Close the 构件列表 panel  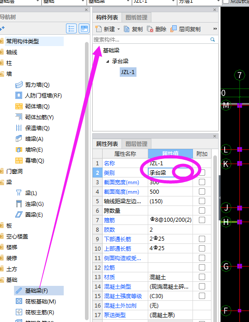click(215, 9)
